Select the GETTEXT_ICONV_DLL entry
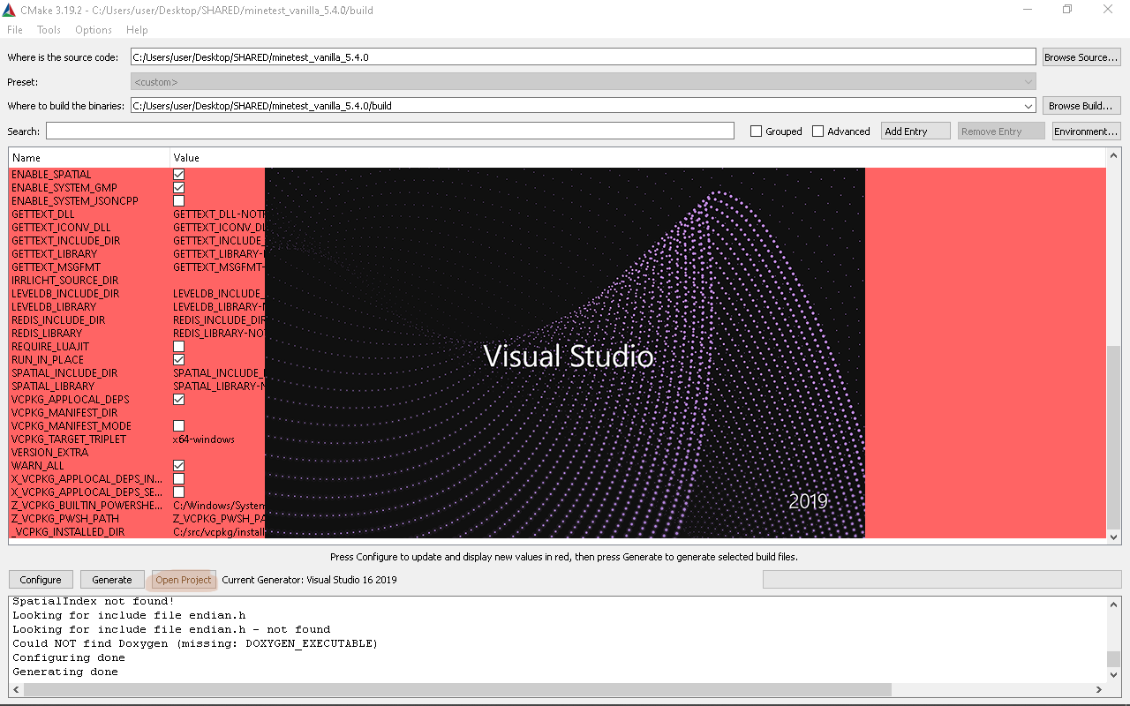Viewport: 1130px width, 706px height. [61, 228]
